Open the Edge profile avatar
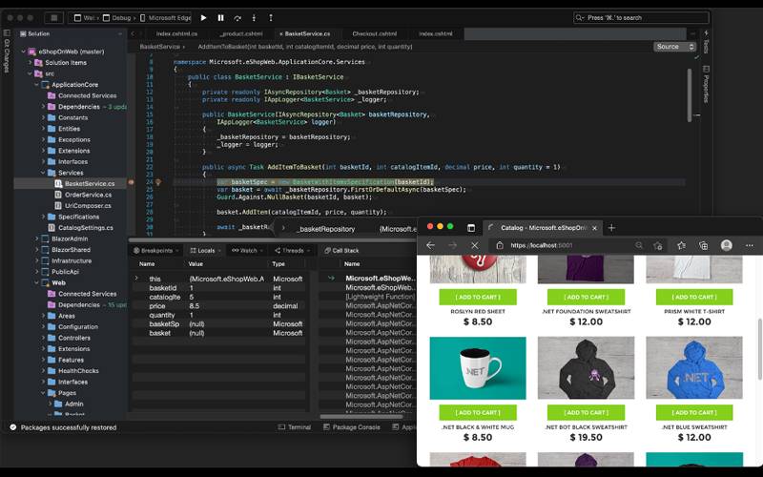Viewport: 763px width, 477px height. coord(727,245)
